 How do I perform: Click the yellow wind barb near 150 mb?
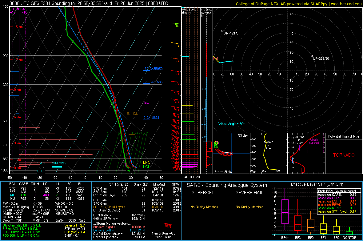(x=176, y=44)
